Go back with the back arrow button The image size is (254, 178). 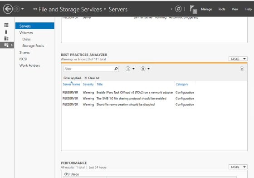[x=8, y=9]
